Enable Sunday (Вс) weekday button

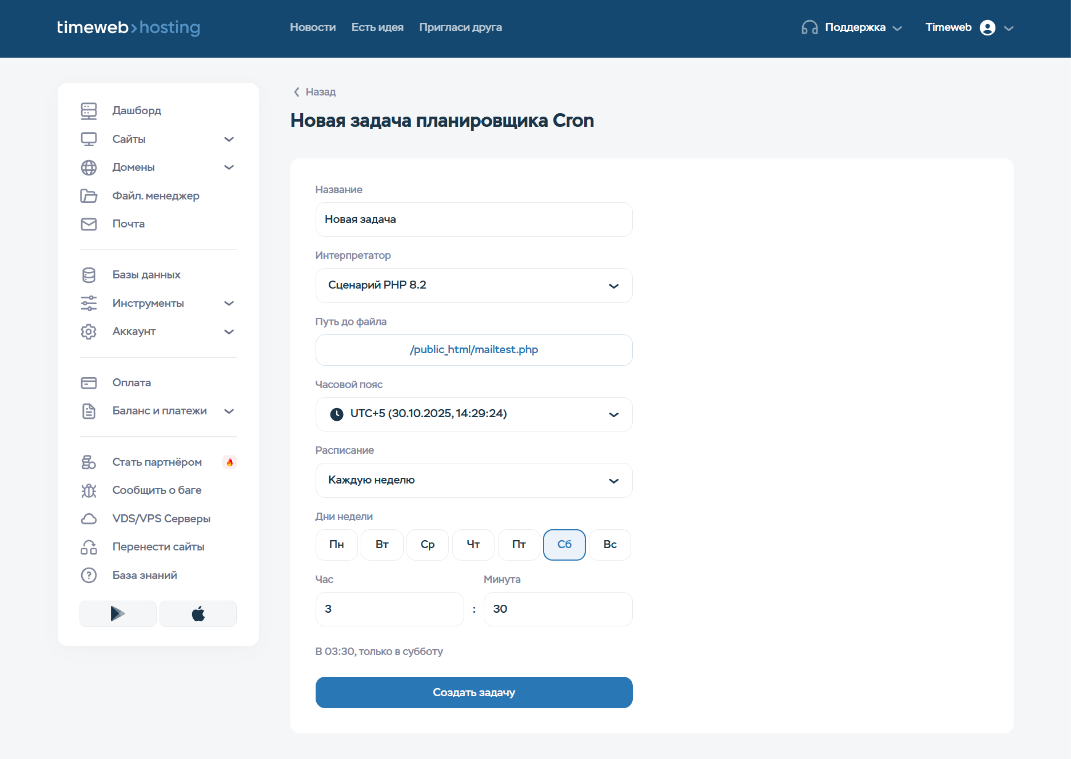pyautogui.click(x=609, y=544)
